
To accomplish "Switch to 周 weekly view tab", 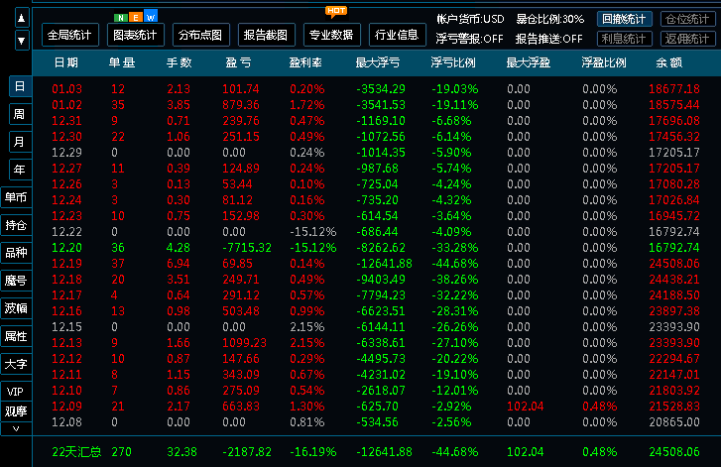I will 18,114.
